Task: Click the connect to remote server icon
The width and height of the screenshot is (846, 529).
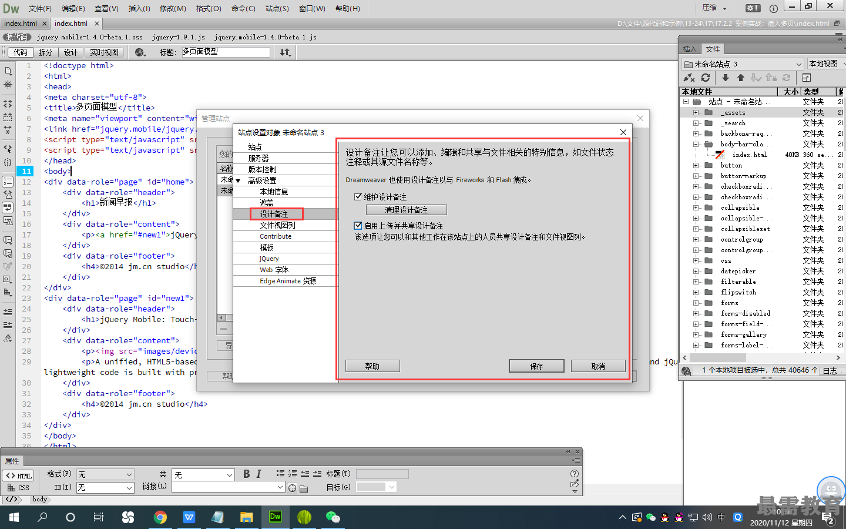Action: 689,78
